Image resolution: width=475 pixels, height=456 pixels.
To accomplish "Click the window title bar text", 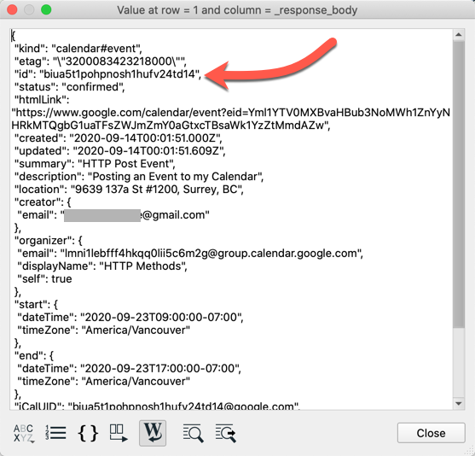I will (x=237, y=10).
